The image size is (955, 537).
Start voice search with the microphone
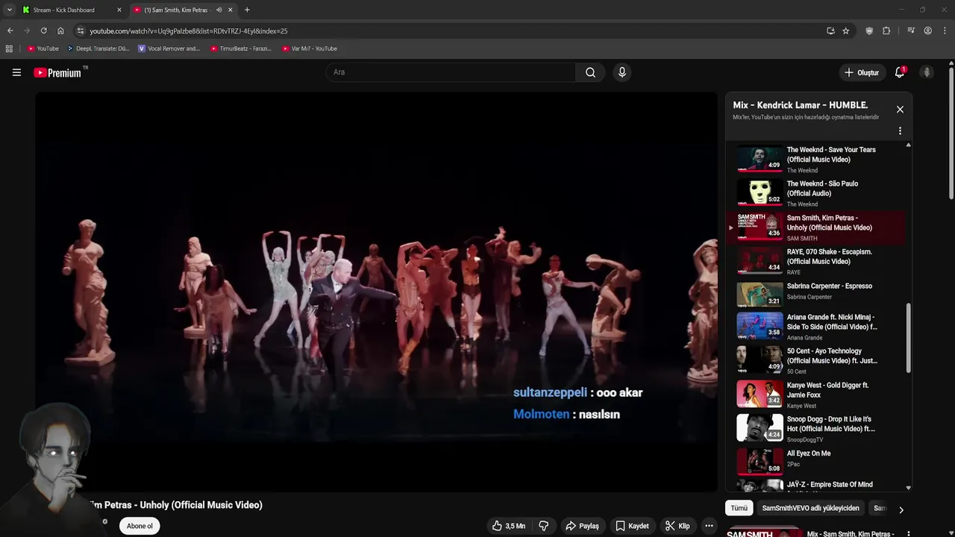pos(621,72)
